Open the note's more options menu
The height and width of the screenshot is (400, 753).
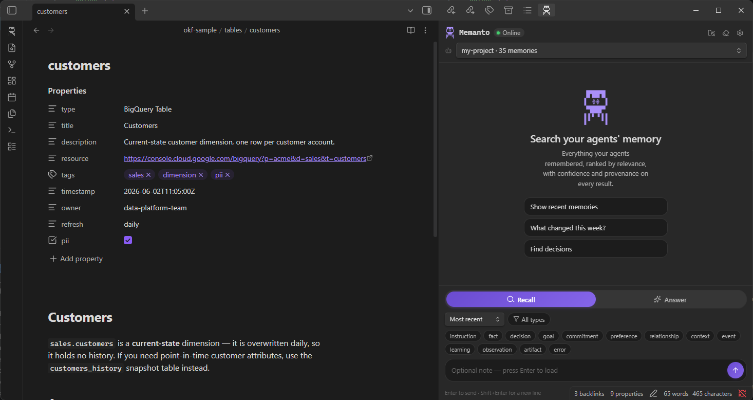pyautogui.click(x=425, y=30)
